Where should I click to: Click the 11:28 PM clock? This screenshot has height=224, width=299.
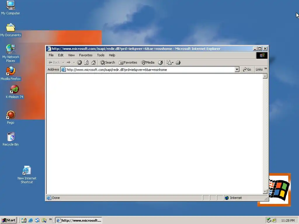[288, 220]
